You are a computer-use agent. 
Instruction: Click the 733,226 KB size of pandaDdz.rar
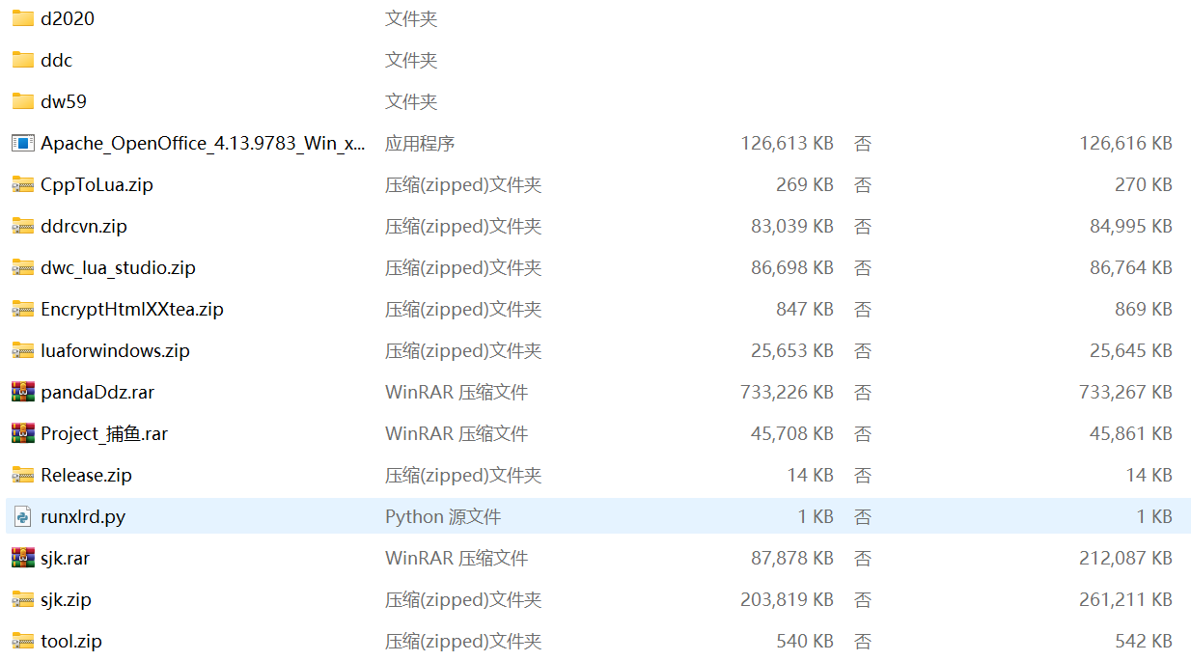click(x=787, y=392)
